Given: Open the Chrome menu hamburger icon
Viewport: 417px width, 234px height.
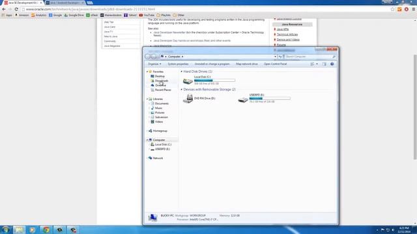Looking at the screenshot, I should (x=414, y=9).
